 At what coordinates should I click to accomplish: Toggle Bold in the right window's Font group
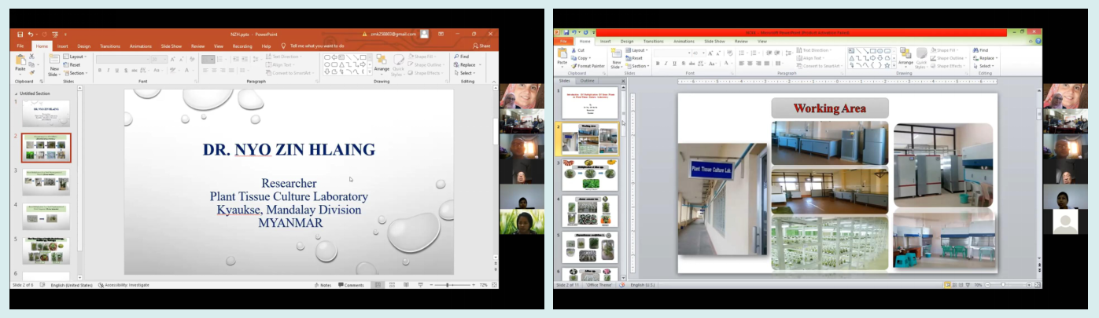tap(658, 64)
